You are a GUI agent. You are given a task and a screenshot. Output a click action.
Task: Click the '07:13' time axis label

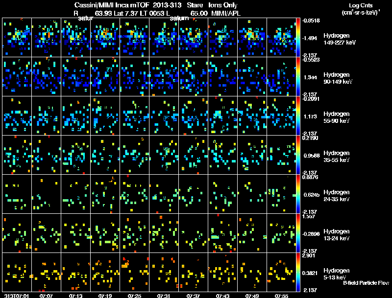click(76, 296)
